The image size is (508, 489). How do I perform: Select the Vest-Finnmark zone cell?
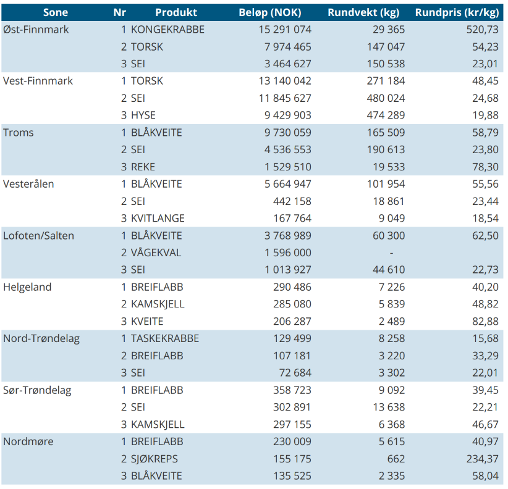pyautogui.click(x=38, y=81)
